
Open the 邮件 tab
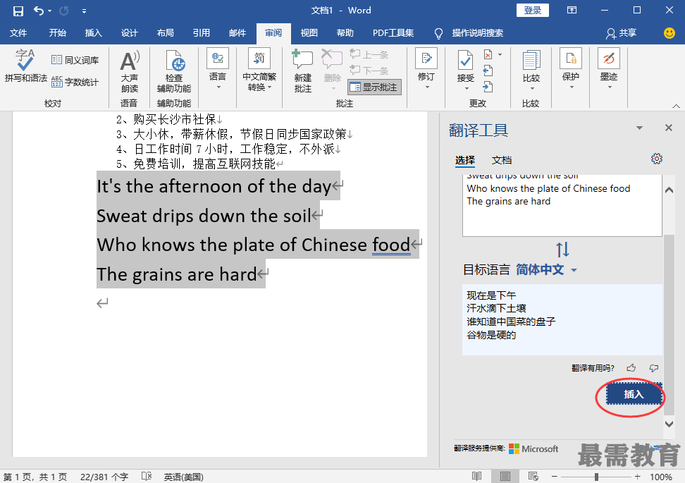[237, 32]
